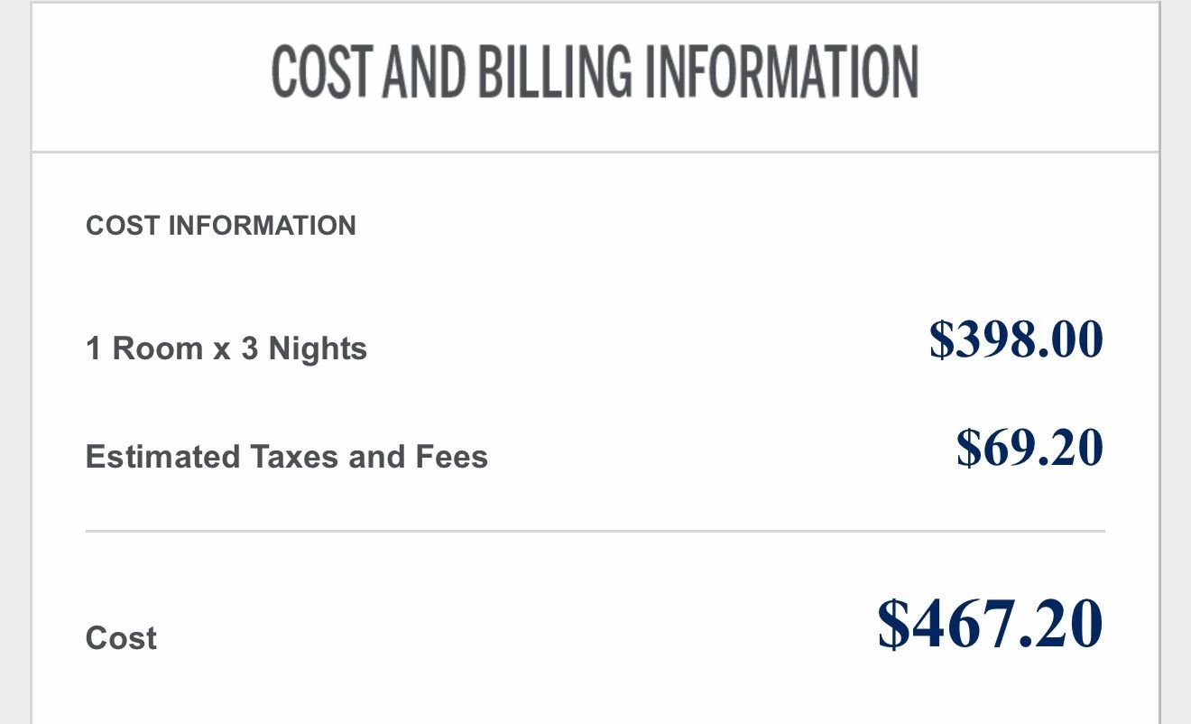
Task: Click the COST INFORMATION section label
Action: click(221, 225)
